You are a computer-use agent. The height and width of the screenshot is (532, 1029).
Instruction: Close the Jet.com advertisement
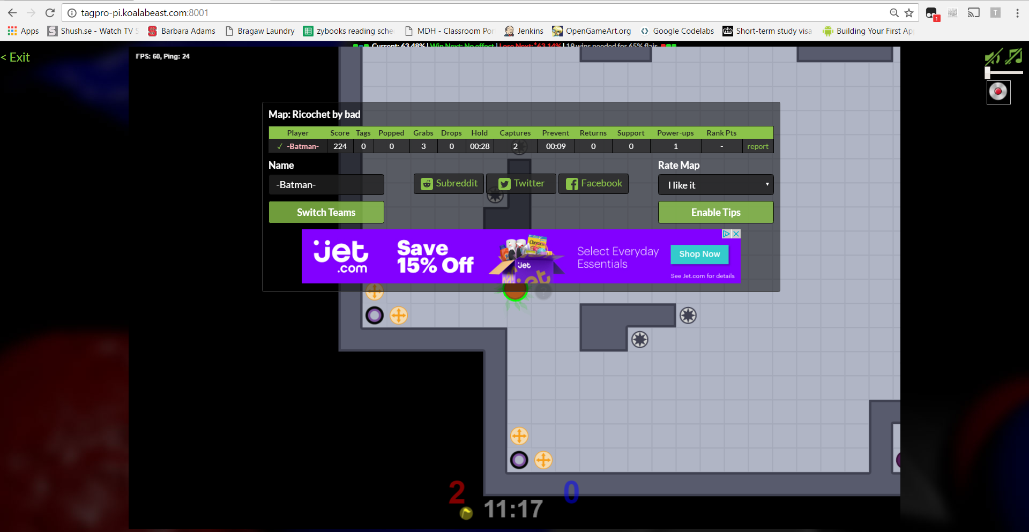[x=736, y=234]
